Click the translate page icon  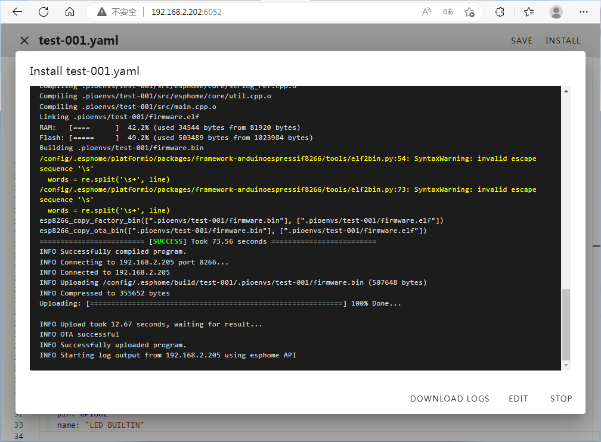point(447,12)
